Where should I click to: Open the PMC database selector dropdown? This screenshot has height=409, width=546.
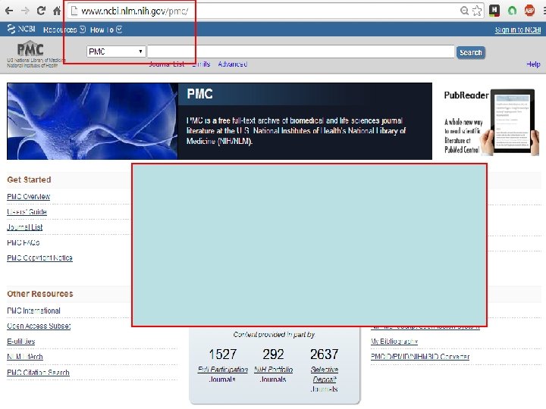point(116,52)
